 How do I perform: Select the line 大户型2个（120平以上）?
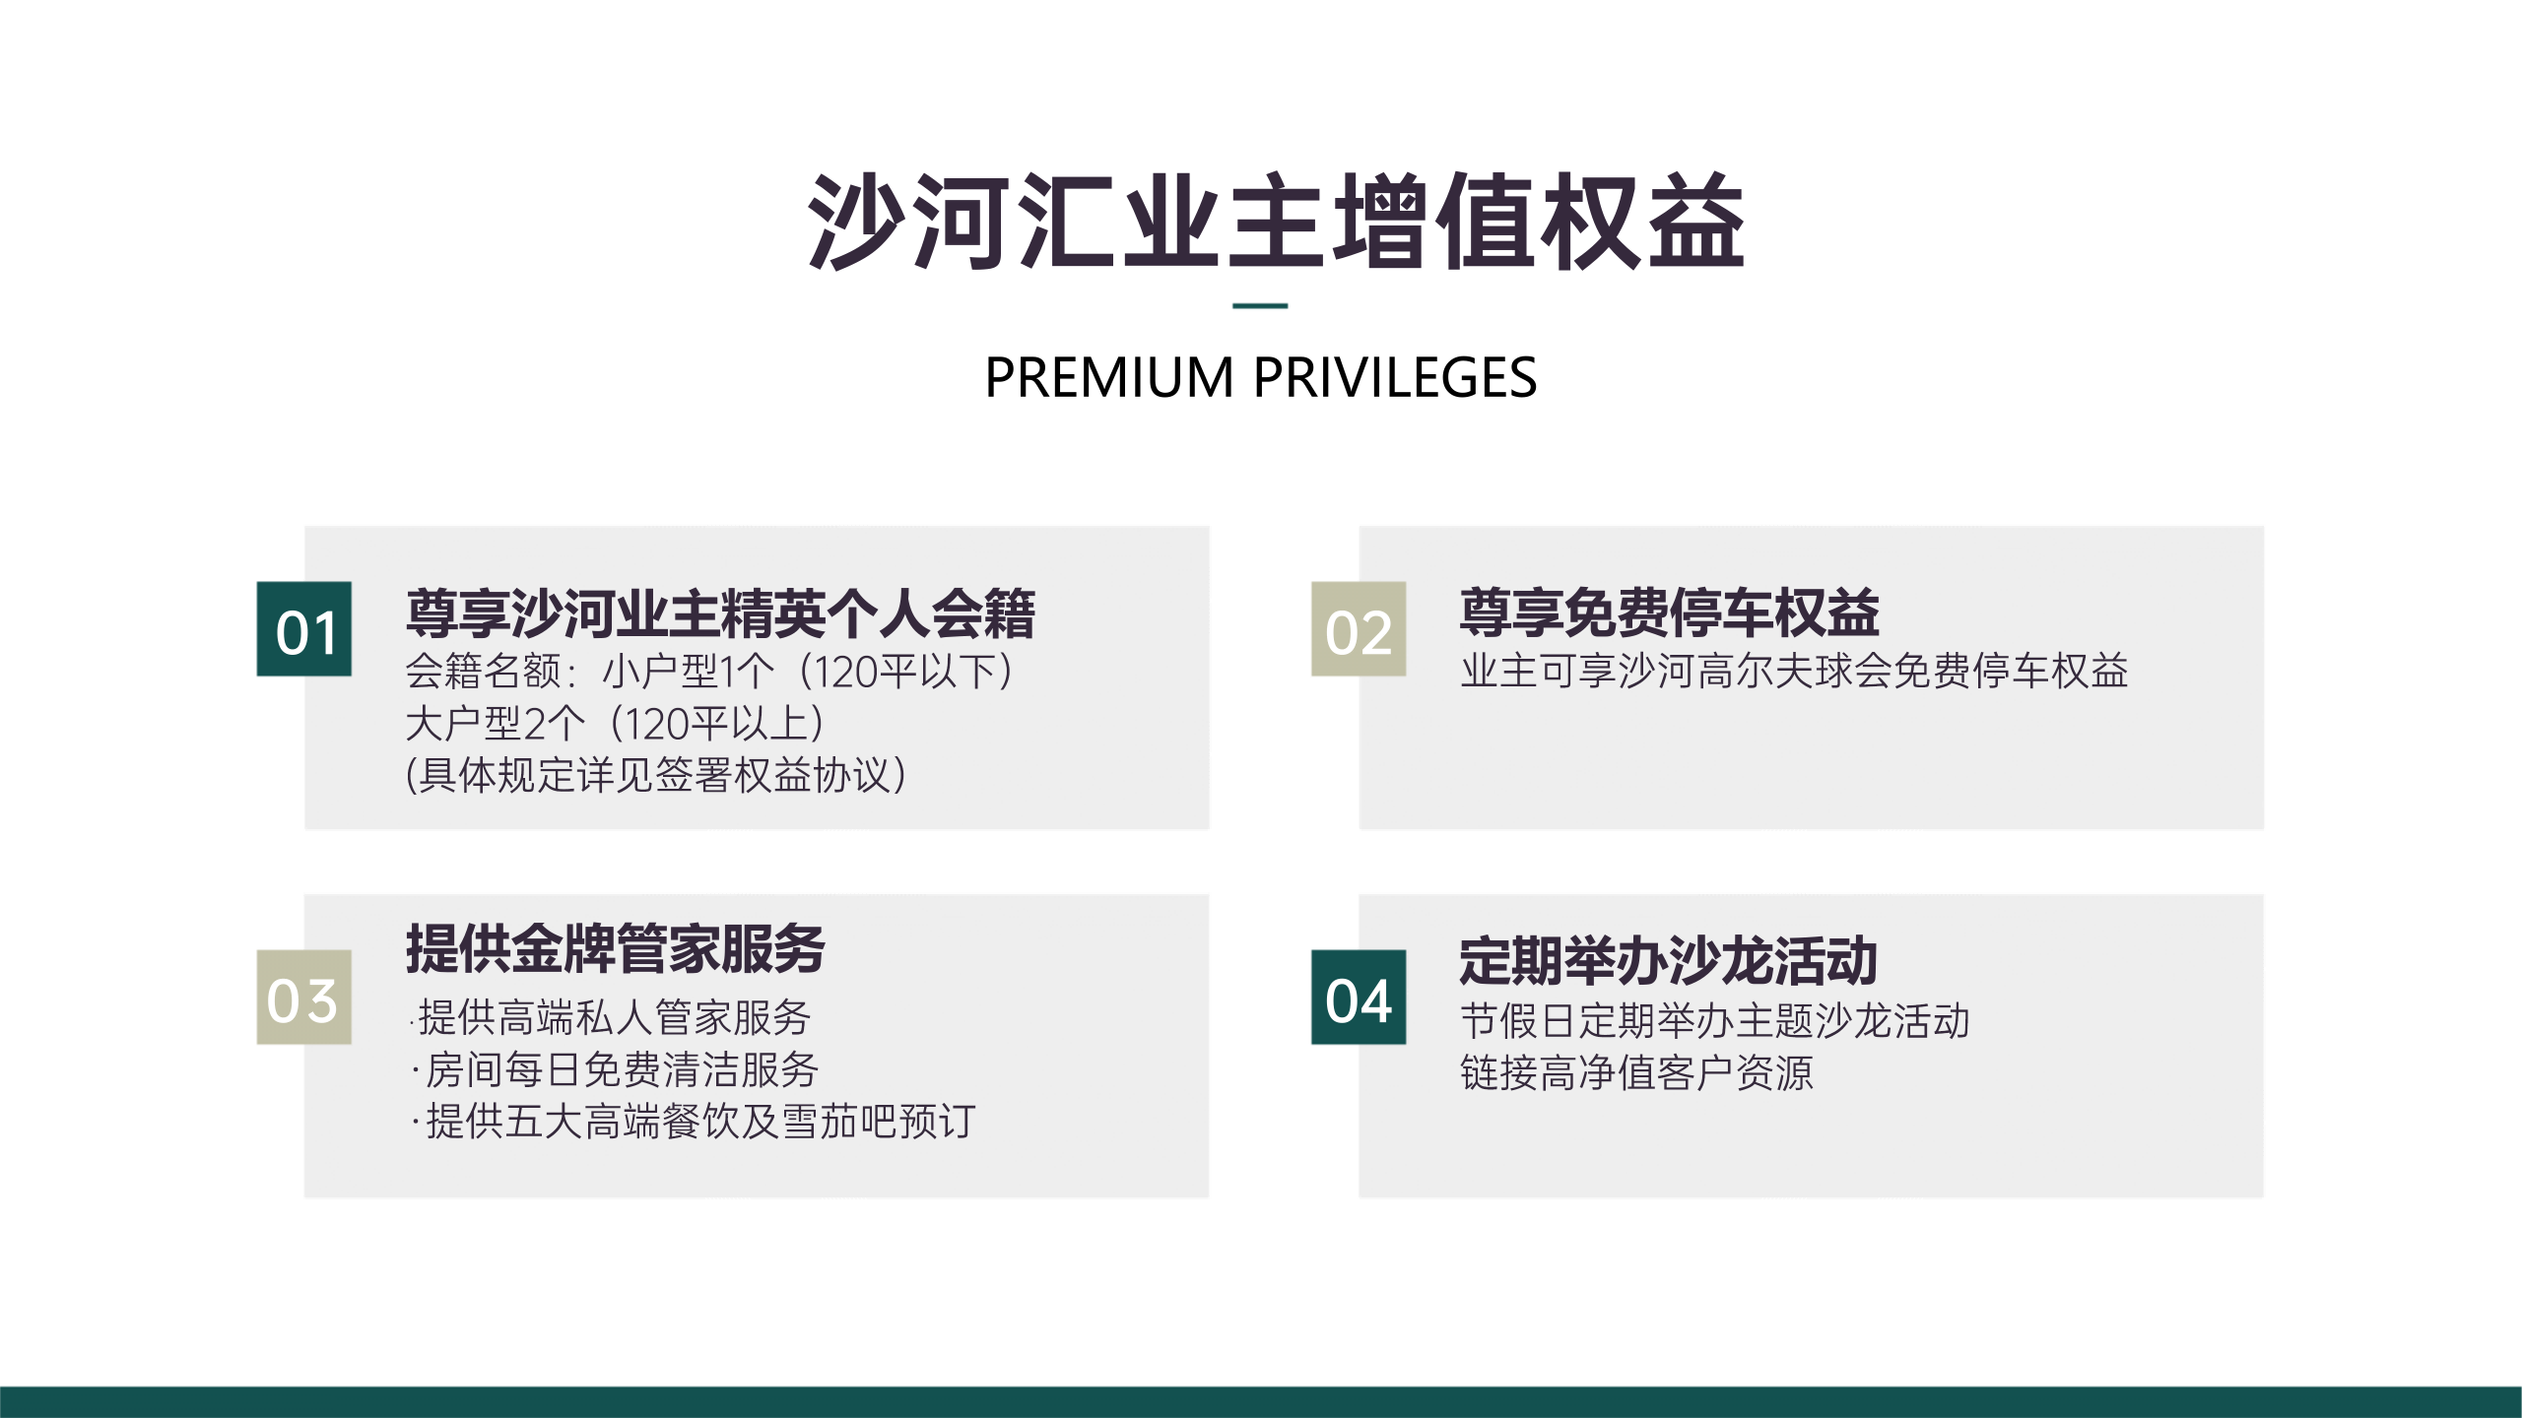click(x=616, y=725)
